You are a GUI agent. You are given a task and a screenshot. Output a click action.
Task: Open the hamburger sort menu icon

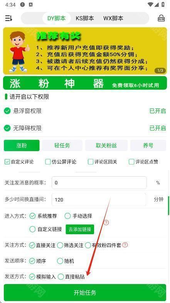point(8,19)
